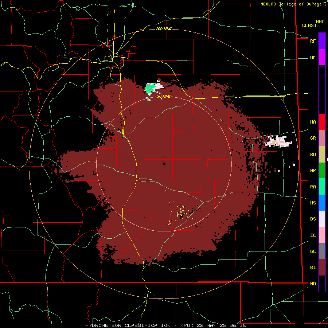Click the 100 NMI range ring label
Screen dimensions: 328x328
(164, 29)
